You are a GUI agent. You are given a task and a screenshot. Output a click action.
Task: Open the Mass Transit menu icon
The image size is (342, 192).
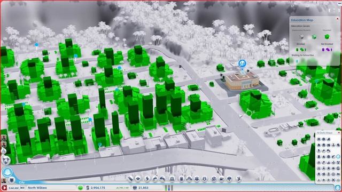[222, 179]
